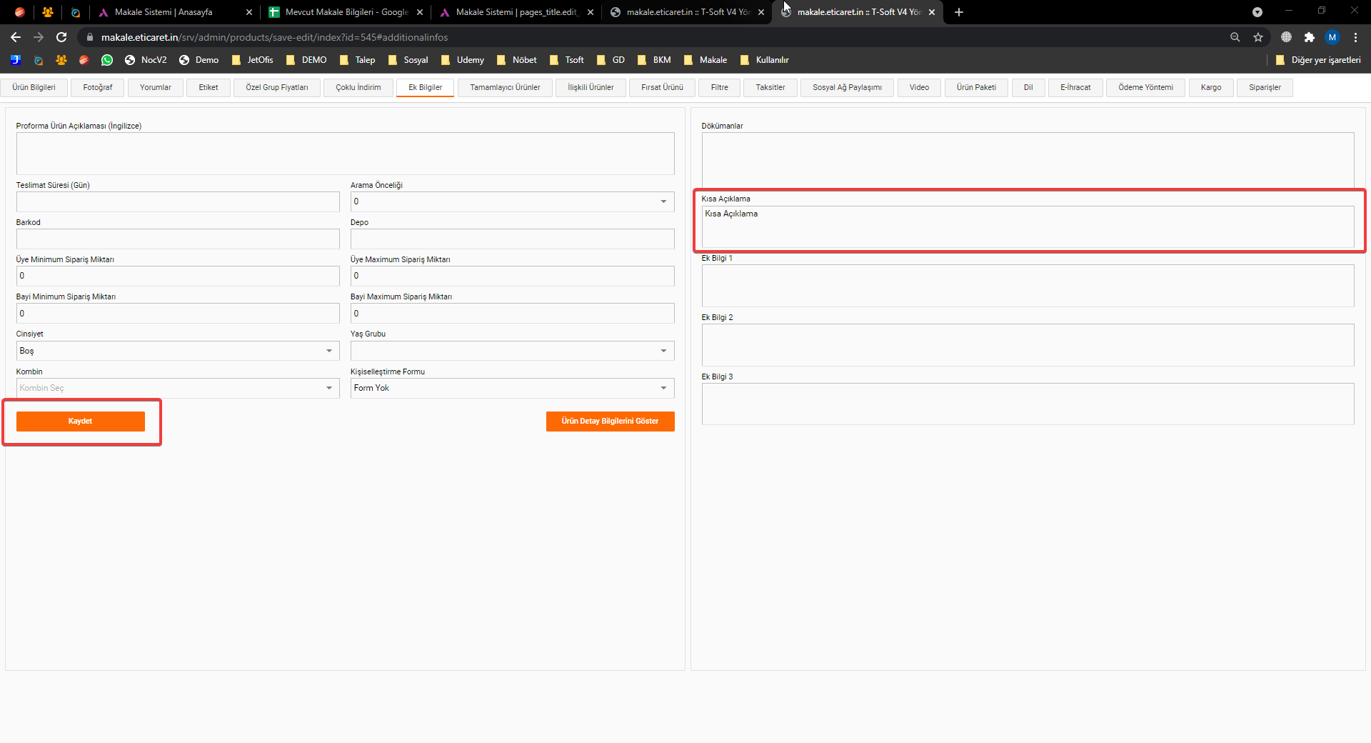Open the Siparişler tab
The width and height of the screenshot is (1371, 743).
[1265, 87]
